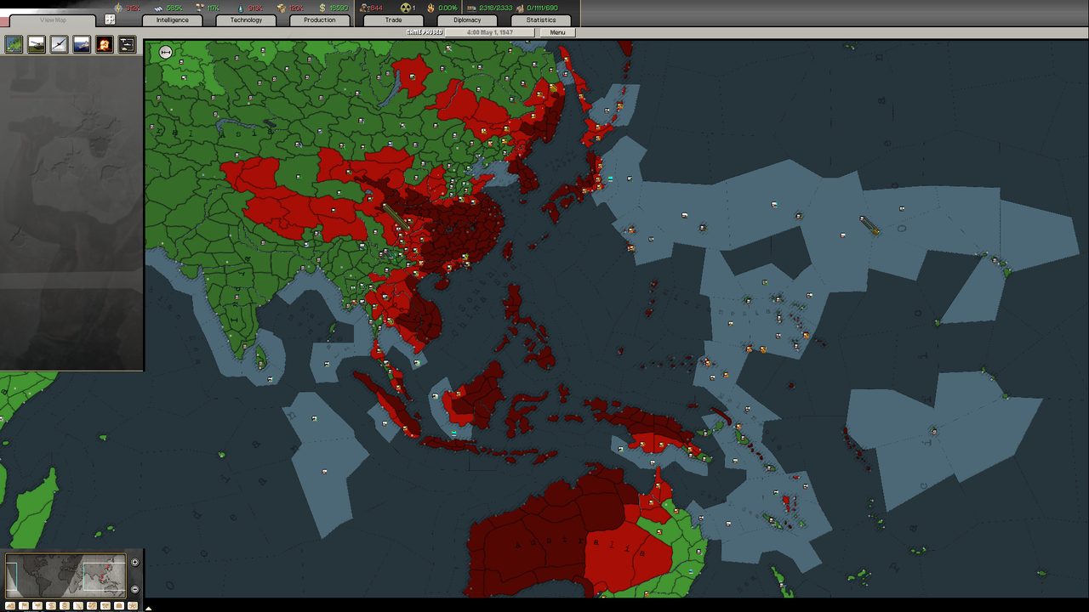The image size is (1089, 612).
Task: Select the warship naval units icon
Action: tap(82, 44)
